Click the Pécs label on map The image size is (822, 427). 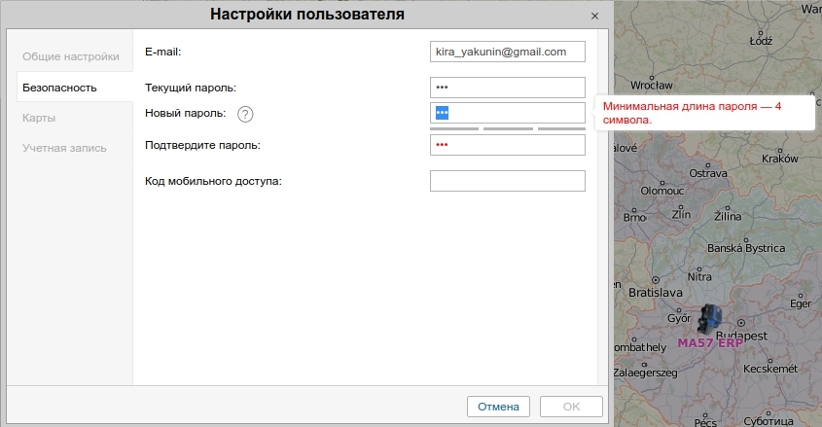pyautogui.click(x=705, y=422)
